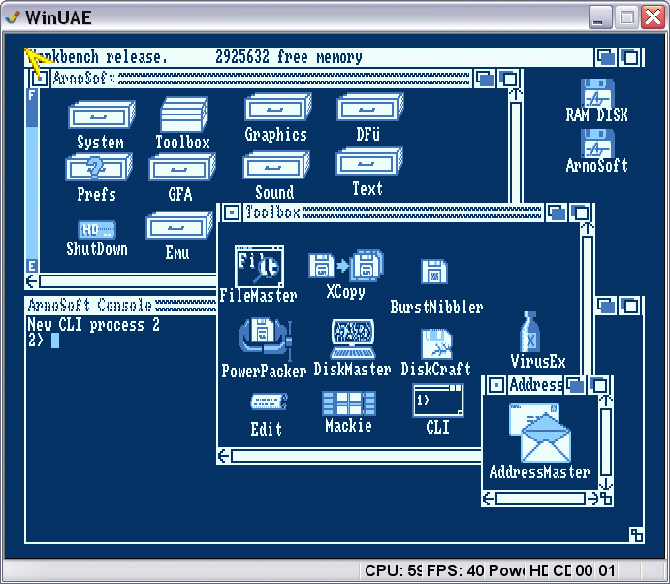The image size is (670, 584).
Task: Bring the Address window to front
Action: [599, 386]
